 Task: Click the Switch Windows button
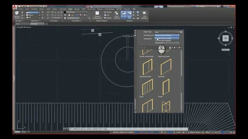(117, 15)
